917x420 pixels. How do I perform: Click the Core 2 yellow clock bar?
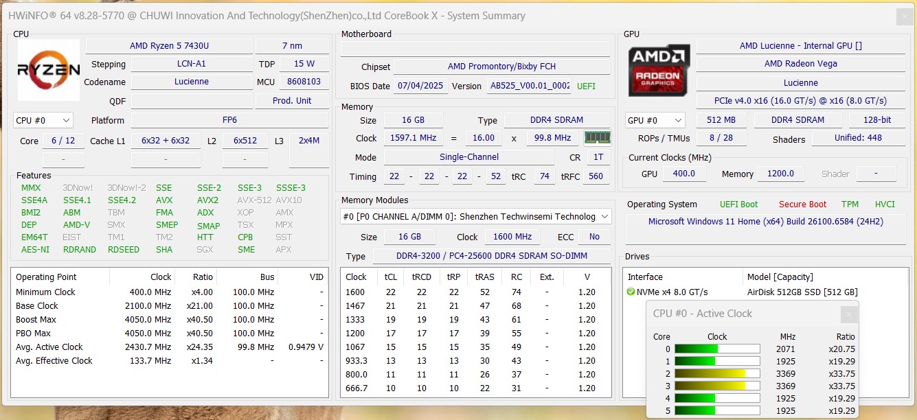point(717,374)
